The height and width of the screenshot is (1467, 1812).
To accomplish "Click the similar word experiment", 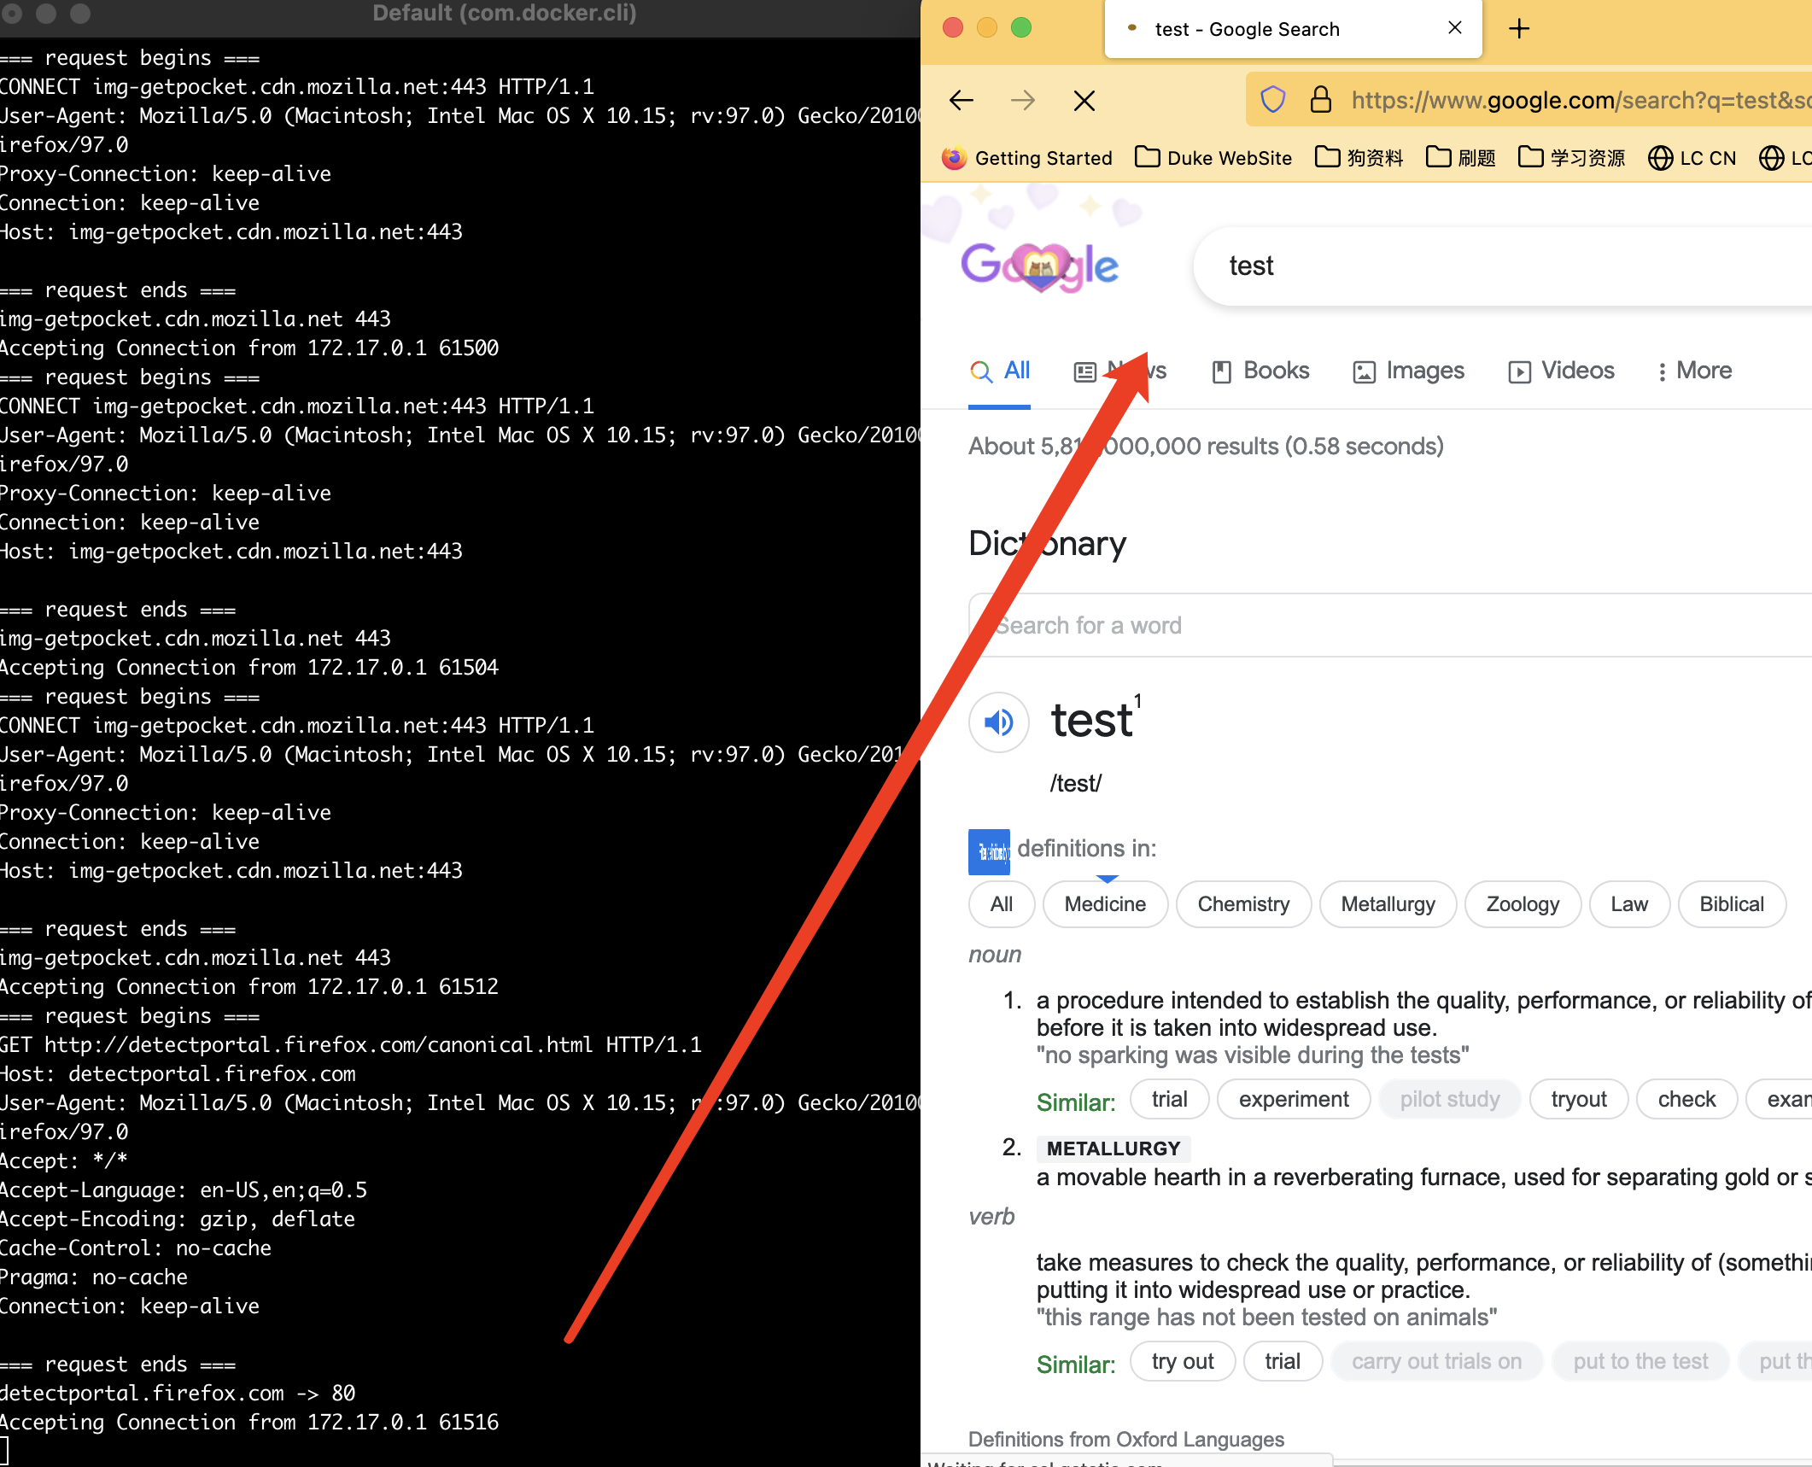I will 1293,1099.
